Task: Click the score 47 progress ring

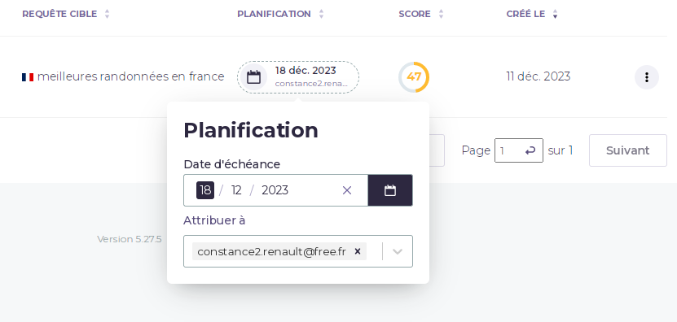Action: [x=414, y=77]
